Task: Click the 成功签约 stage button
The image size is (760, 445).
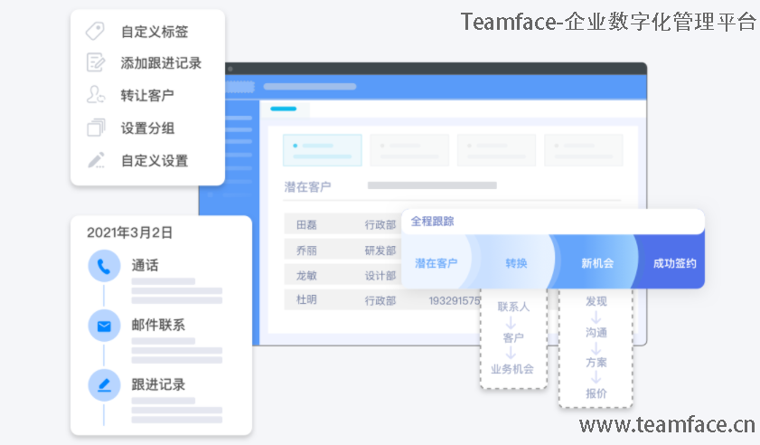Action: (x=674, y=263)
